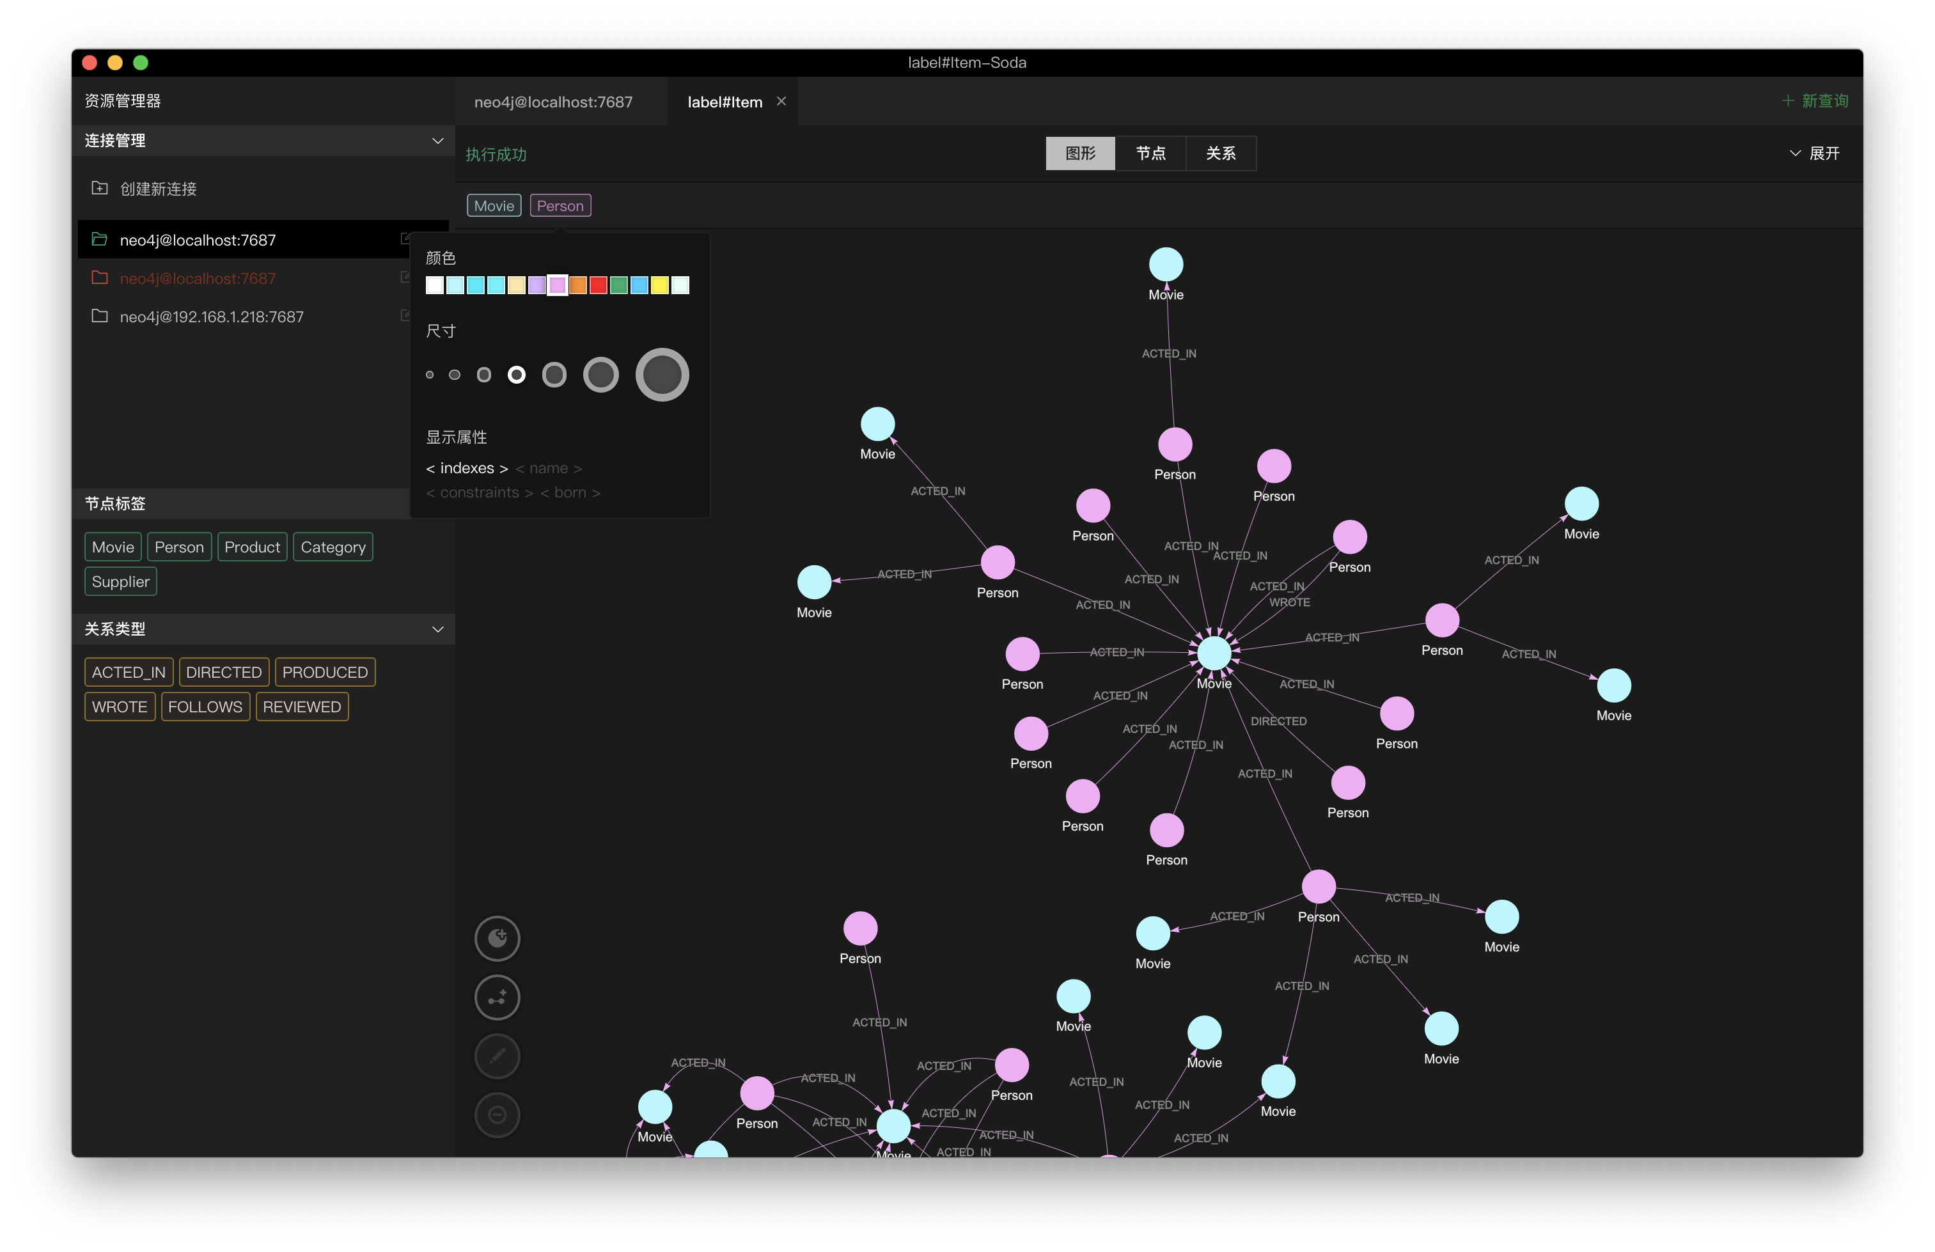Pick the red color swatch
The image size is (1935, 1252).
pos(597,285)
